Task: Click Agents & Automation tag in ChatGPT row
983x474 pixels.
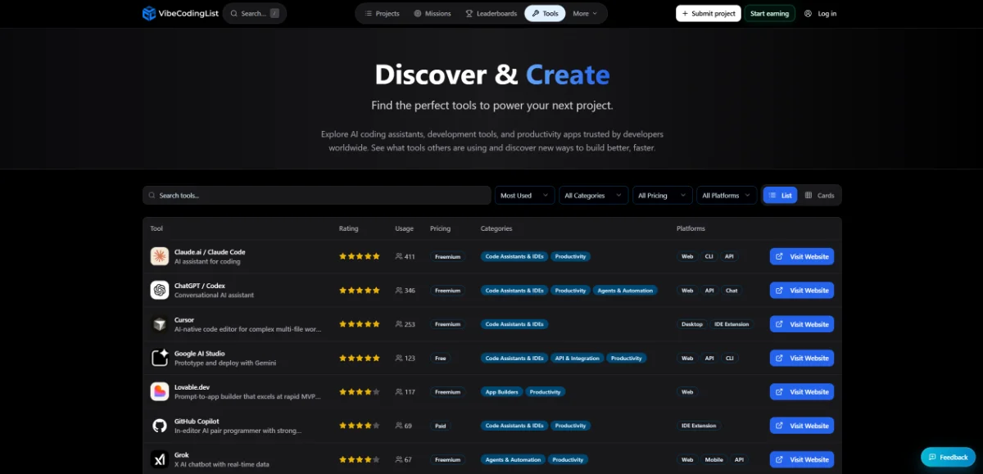Action: [x=626, y=291]
